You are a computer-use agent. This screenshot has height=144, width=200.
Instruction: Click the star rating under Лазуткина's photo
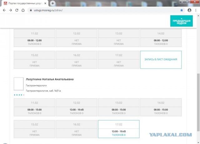(19, 95)
